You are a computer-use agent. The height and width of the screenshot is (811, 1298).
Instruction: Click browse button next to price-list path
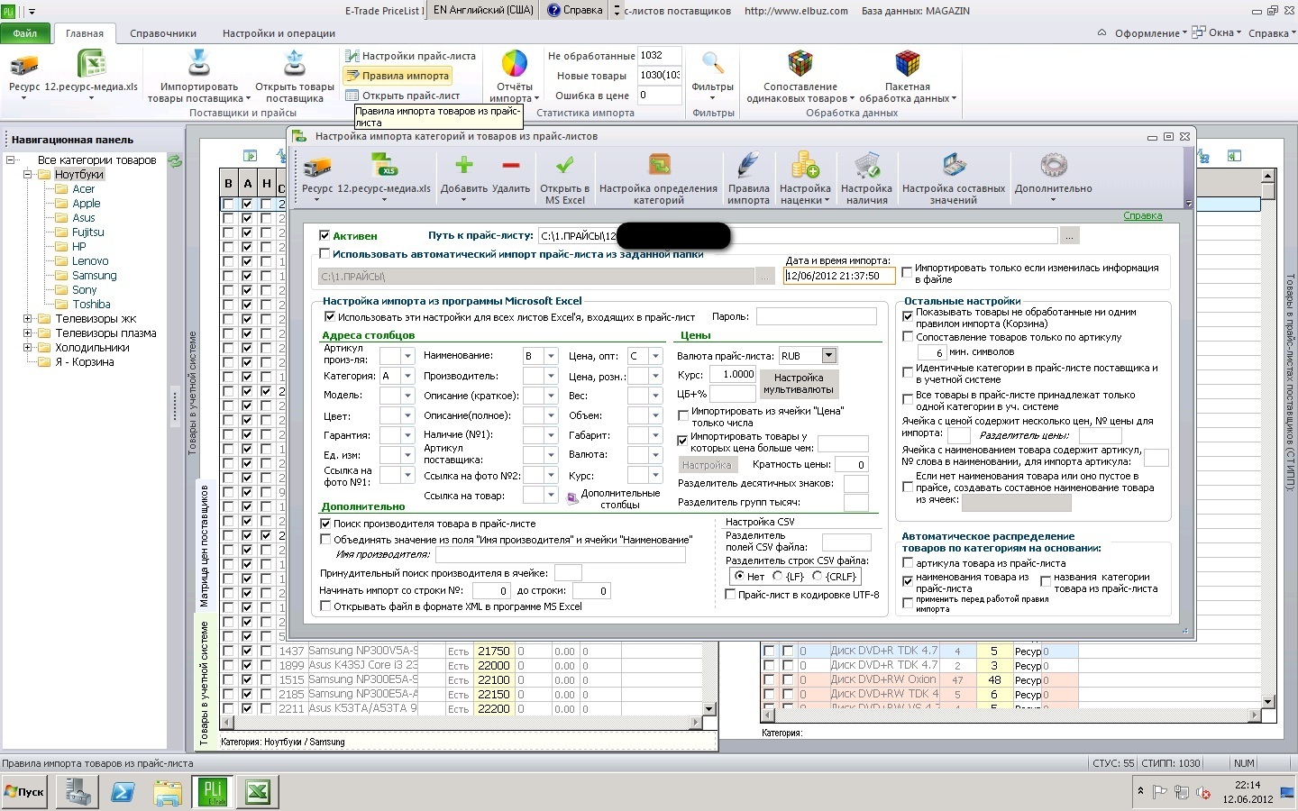pos(1069,236)
